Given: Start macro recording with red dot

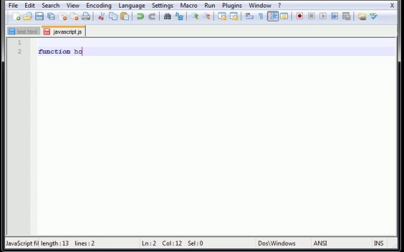Looking at the screenshot, I should tap(299, 16).
